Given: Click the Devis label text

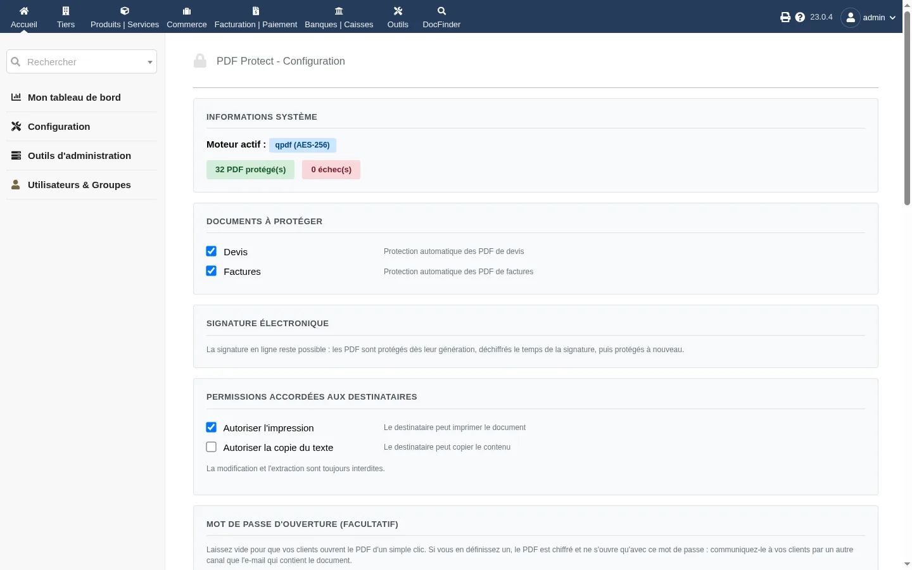Looking at the screenshot, I should point(236,252).
